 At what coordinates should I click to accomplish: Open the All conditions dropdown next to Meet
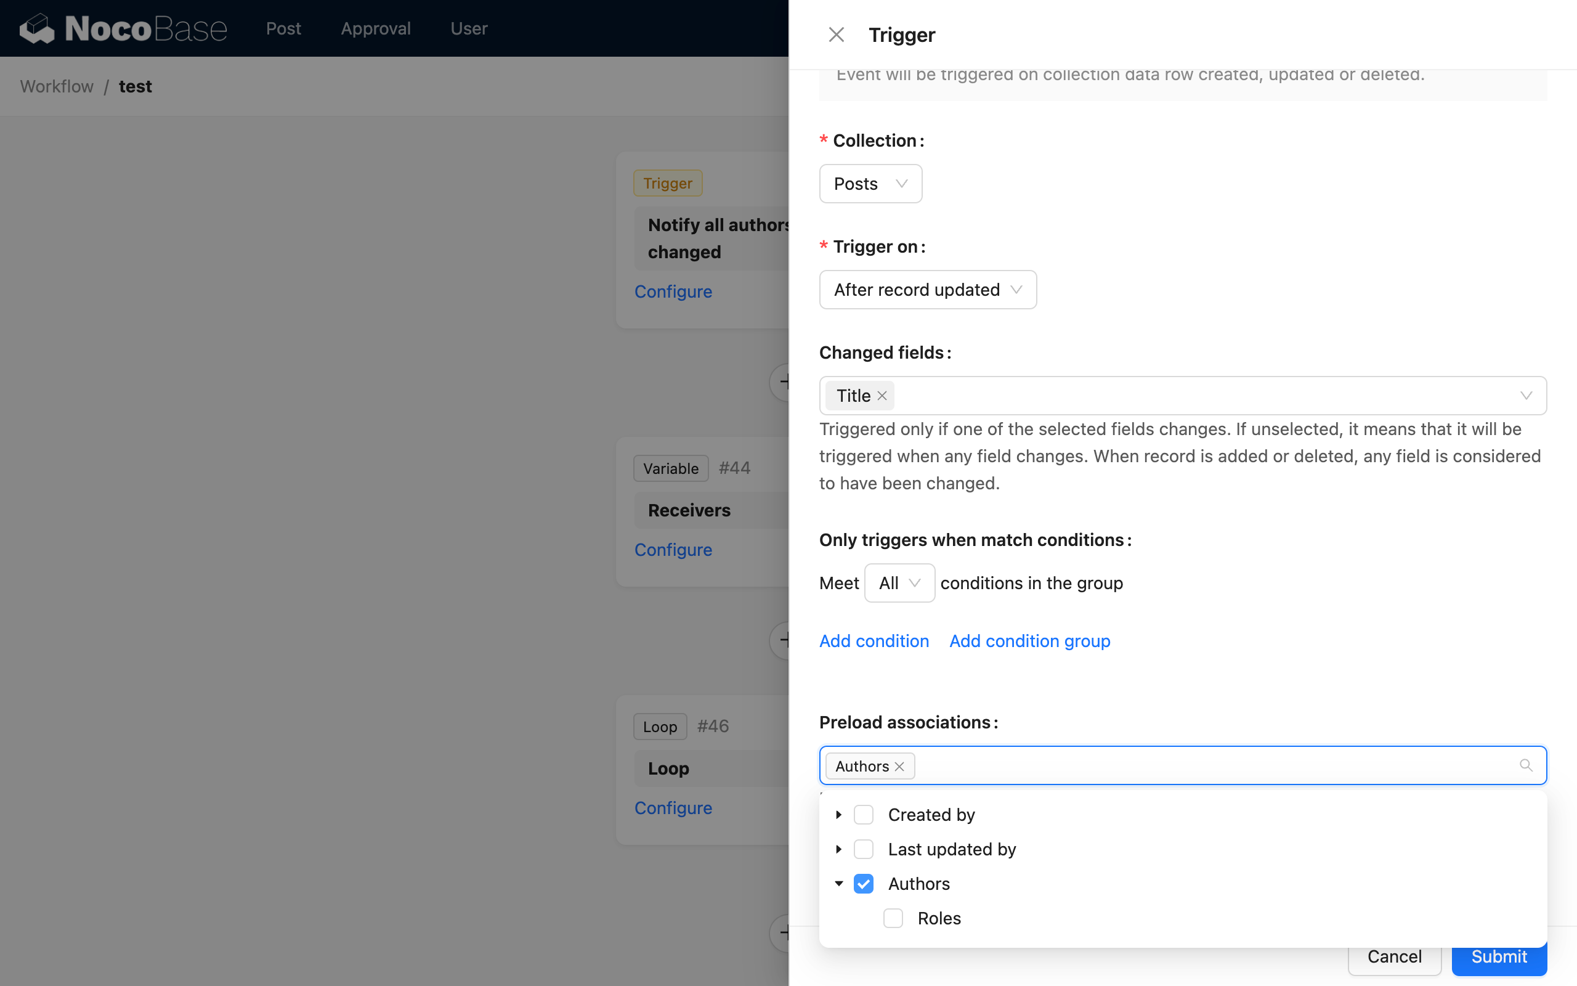899,582
